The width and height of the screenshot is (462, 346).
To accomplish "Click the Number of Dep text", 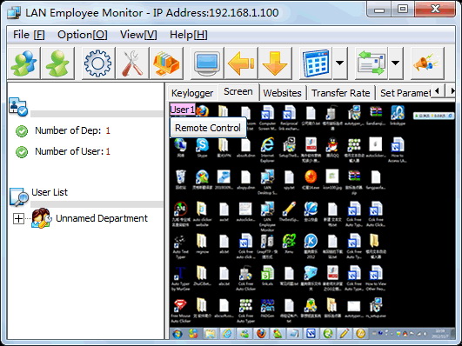I will 68,130.
